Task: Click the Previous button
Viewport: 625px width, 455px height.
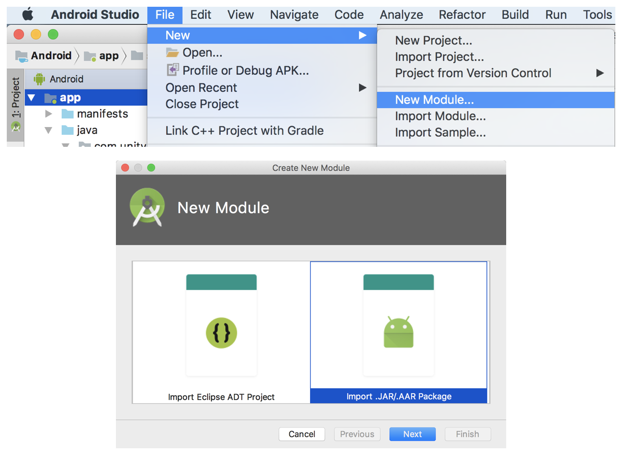Action: click(357, 434)
